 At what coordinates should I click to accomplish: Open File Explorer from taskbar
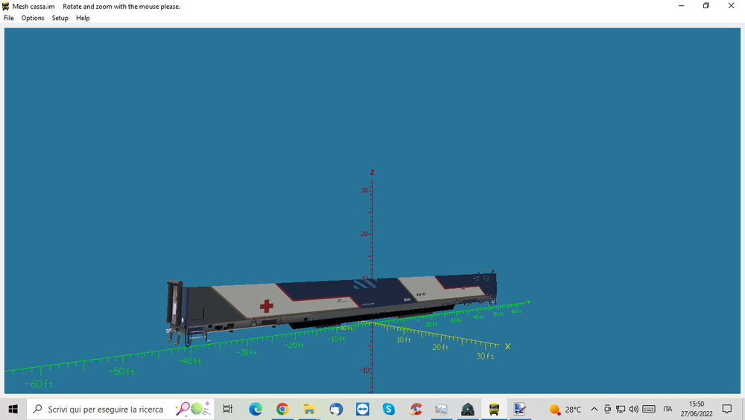pyautogui.click(x=309, y=409)
